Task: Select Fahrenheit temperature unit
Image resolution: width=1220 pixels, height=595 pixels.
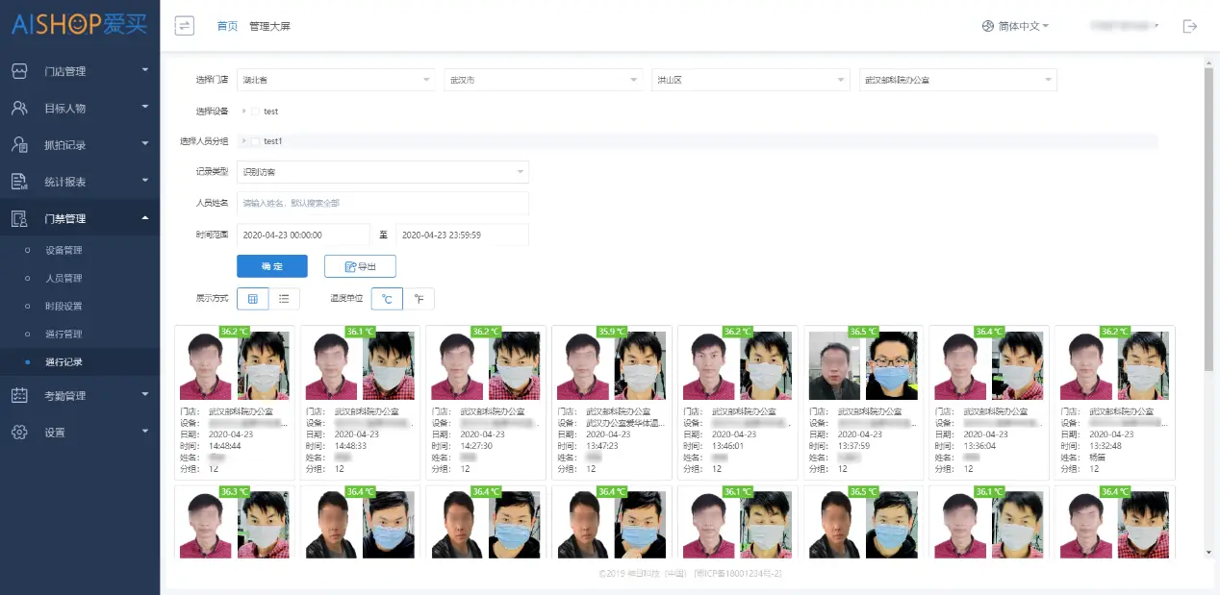Action: coord(419,299)
